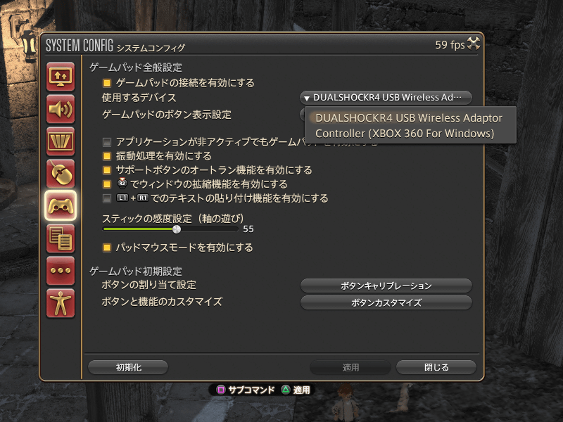Choose DUALSHOCKR4 USB Wireless Adaptor option
Screen dimensions: 563x422
(x=409, y=118)
